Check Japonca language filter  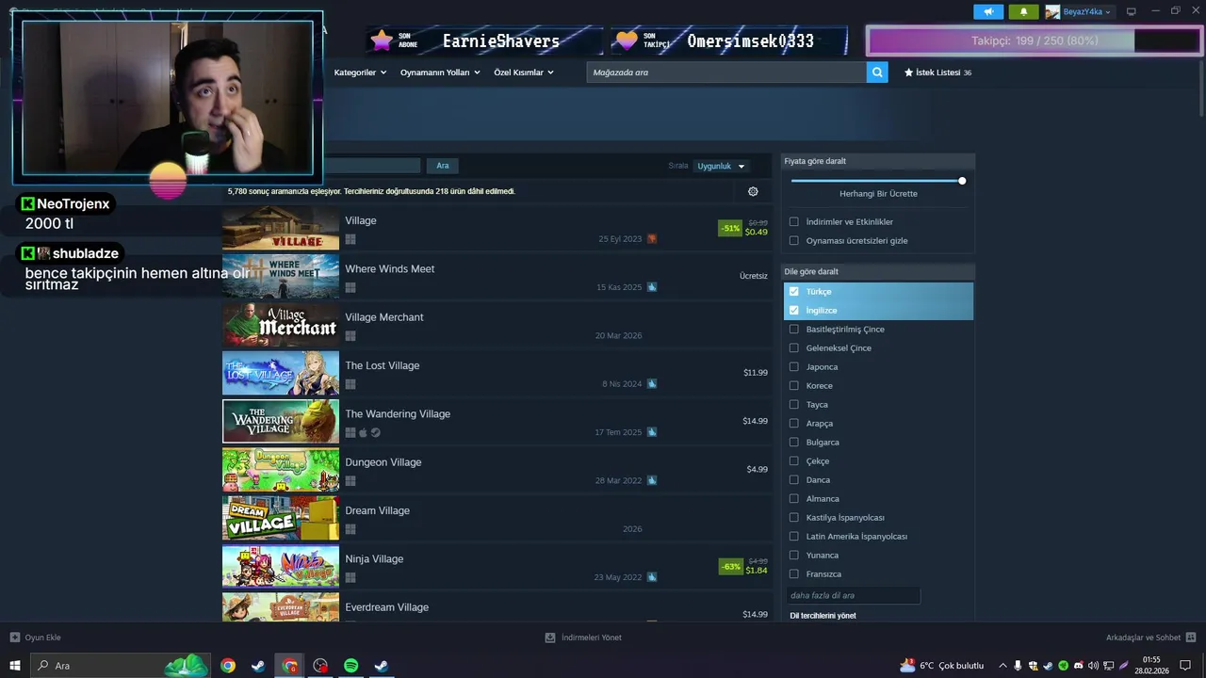794,367
